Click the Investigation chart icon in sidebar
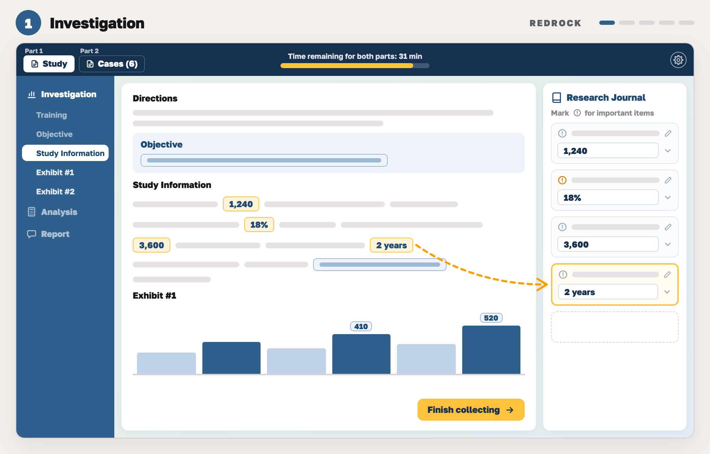The height and width of the screenshot is (454, 710). tap(32, 94)
